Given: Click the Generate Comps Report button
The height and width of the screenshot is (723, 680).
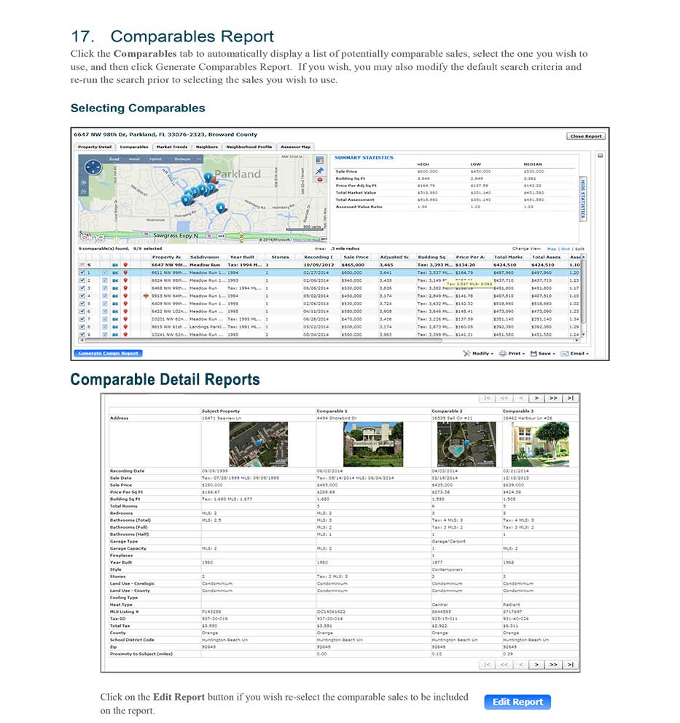Looking at the screenshot, I should pos(108,353).
